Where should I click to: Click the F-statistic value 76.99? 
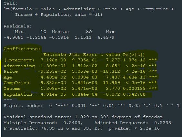[x=47, y=128]
